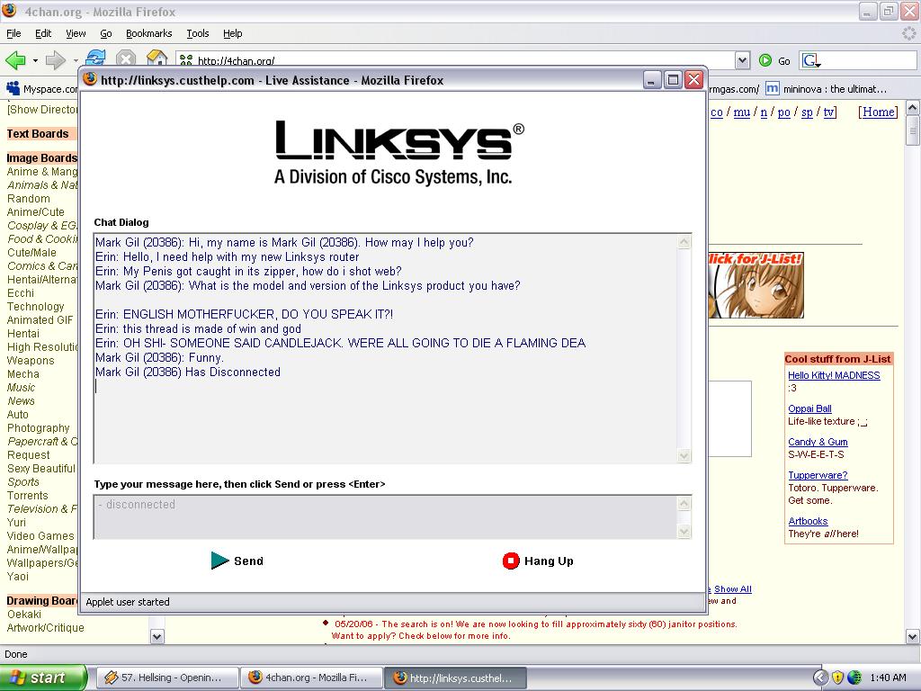Image resolution: width=921 pixels, height=691 pixels.
Task: Go to Home page via house icon
Action: (156, 58)
